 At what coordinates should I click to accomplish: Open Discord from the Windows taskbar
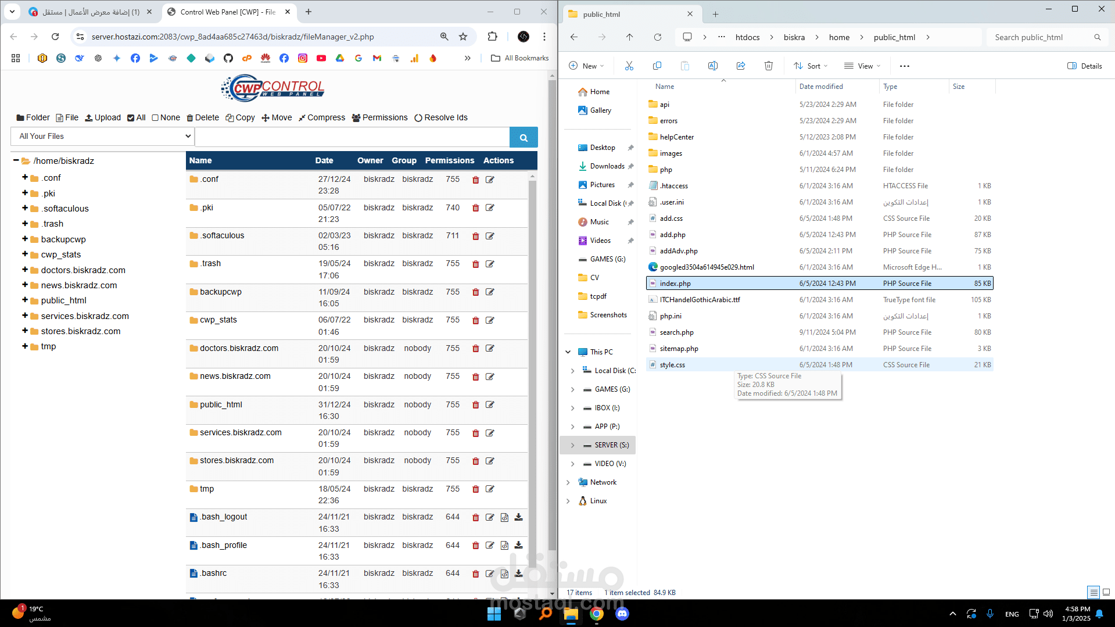coord(622,614)
